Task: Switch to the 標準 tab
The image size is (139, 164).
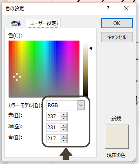Action: pyautogui.click(x=16, y=23)
